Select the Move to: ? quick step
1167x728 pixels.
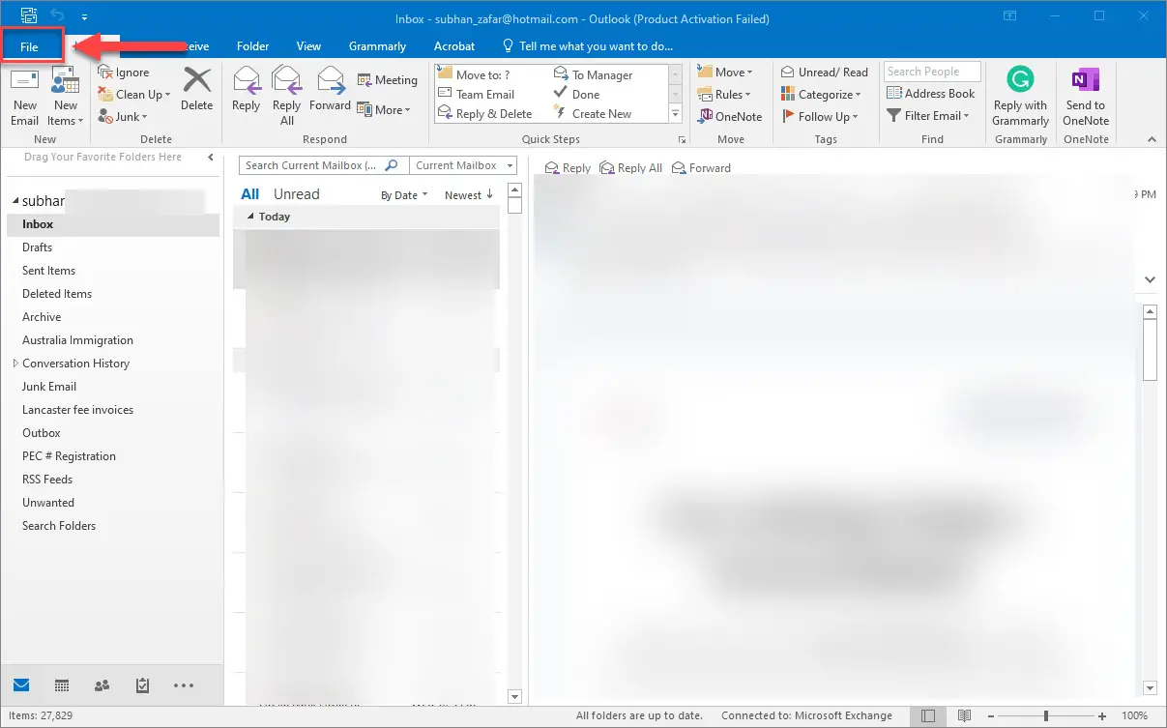click(474, 74)
